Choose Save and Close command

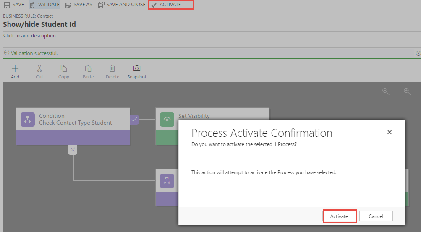click(121, 5)
